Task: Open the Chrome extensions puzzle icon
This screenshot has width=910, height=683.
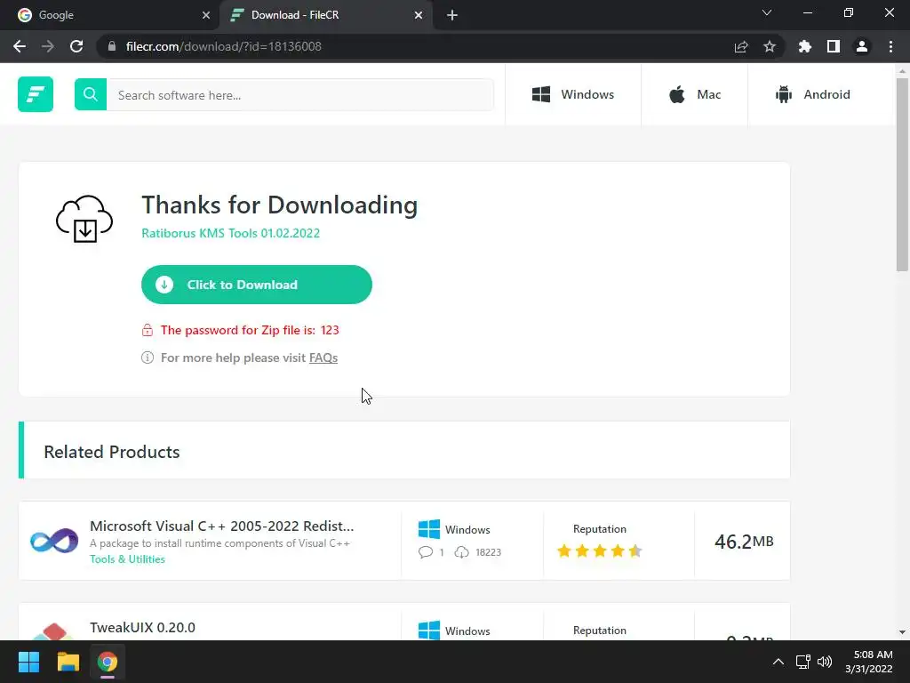Action: pyautogui.click(x=804, y=46)
